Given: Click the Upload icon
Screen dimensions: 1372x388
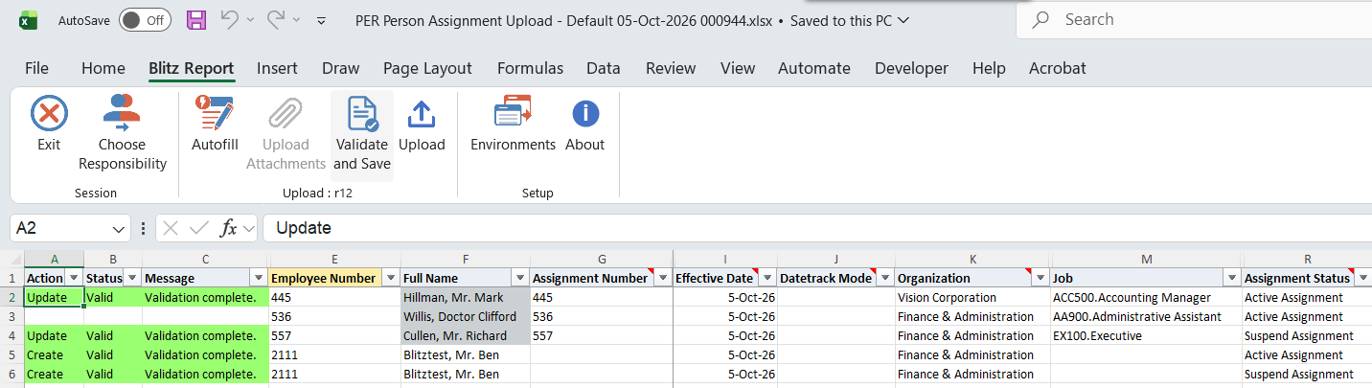Looking at the screenshot, I should 422,114.
